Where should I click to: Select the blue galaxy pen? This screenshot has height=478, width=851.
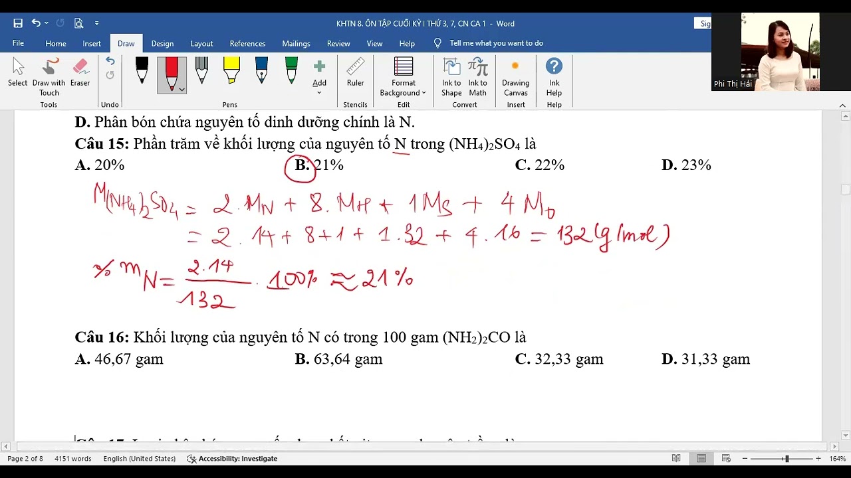(x=261, y=70)
